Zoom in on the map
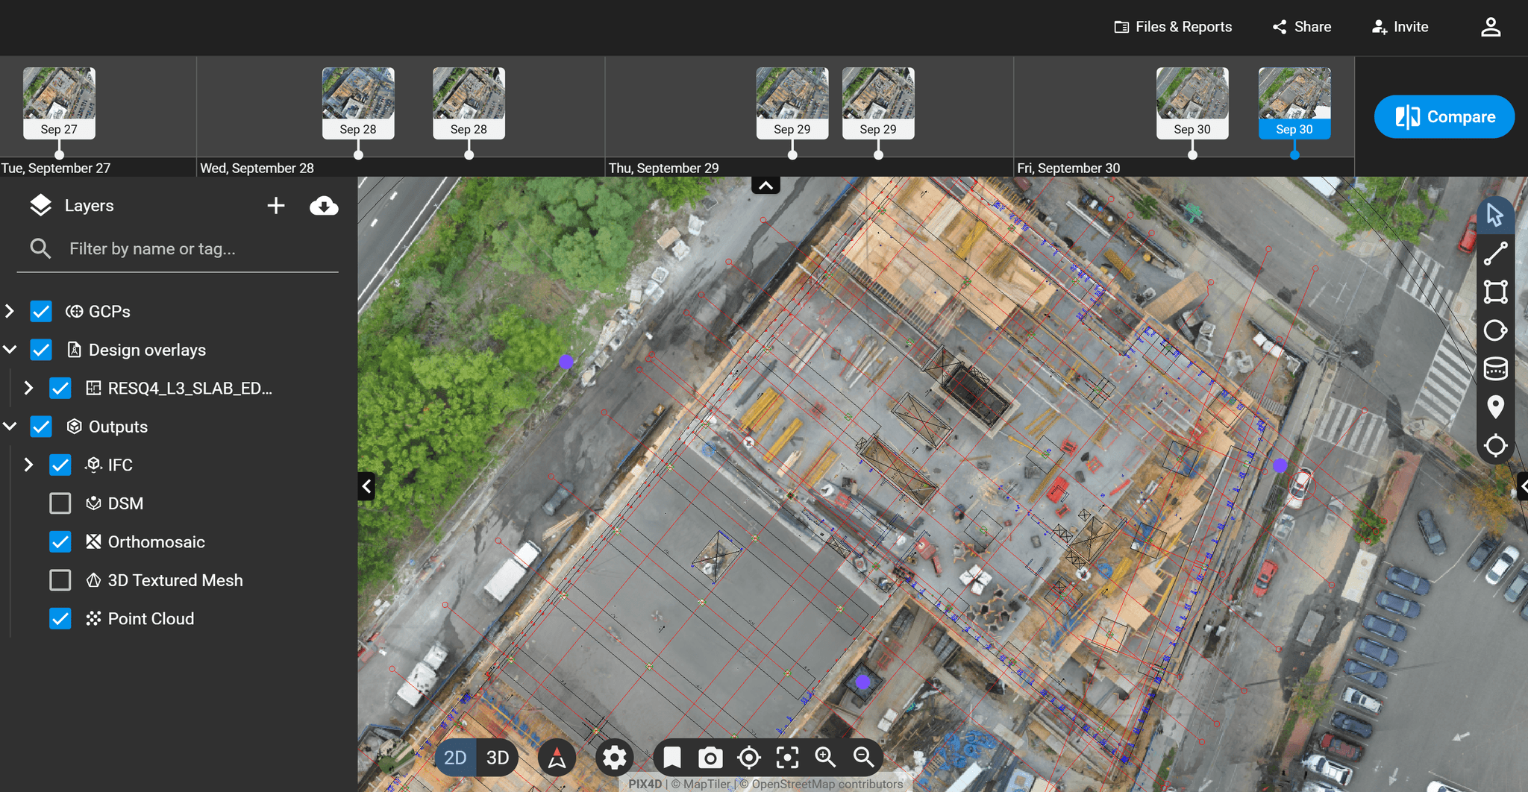This screenshot has width=1528, height=792. (825, 758)
